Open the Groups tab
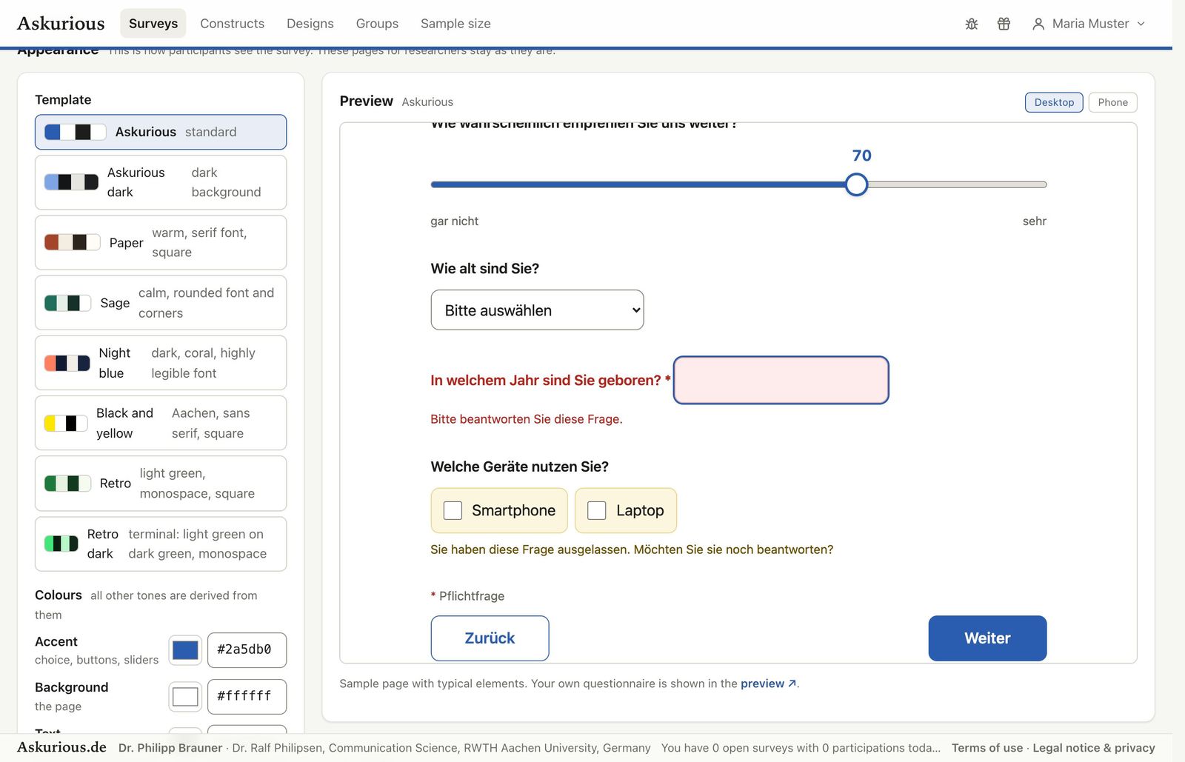1185x762 pixels. click(x=377, y=24)
